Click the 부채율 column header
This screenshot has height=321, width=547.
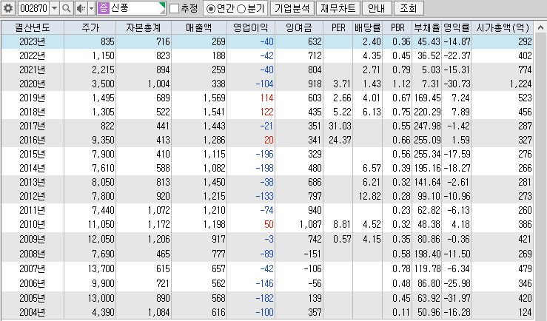(426, 27)
